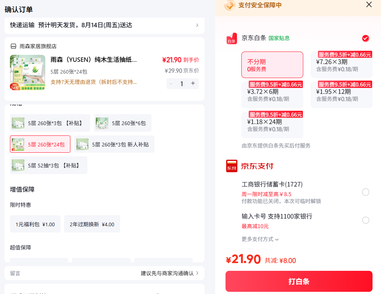Select spec 5层 260张*3包 新人补贴
Screen dimensions: 381x294
click(114, 144)
